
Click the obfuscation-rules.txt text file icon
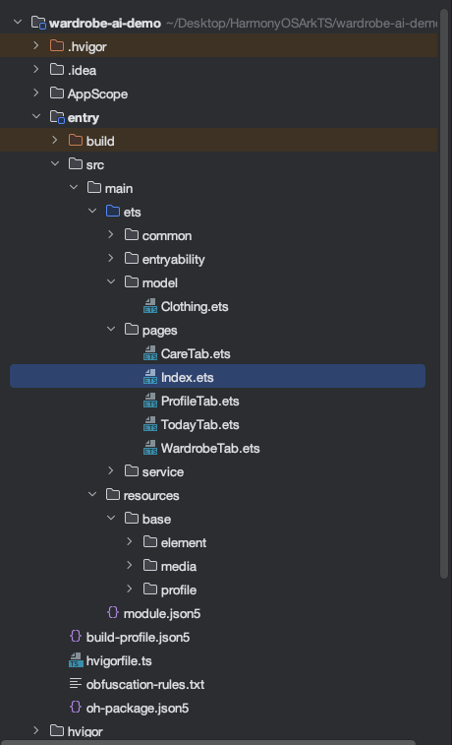[x=76, y=684]
